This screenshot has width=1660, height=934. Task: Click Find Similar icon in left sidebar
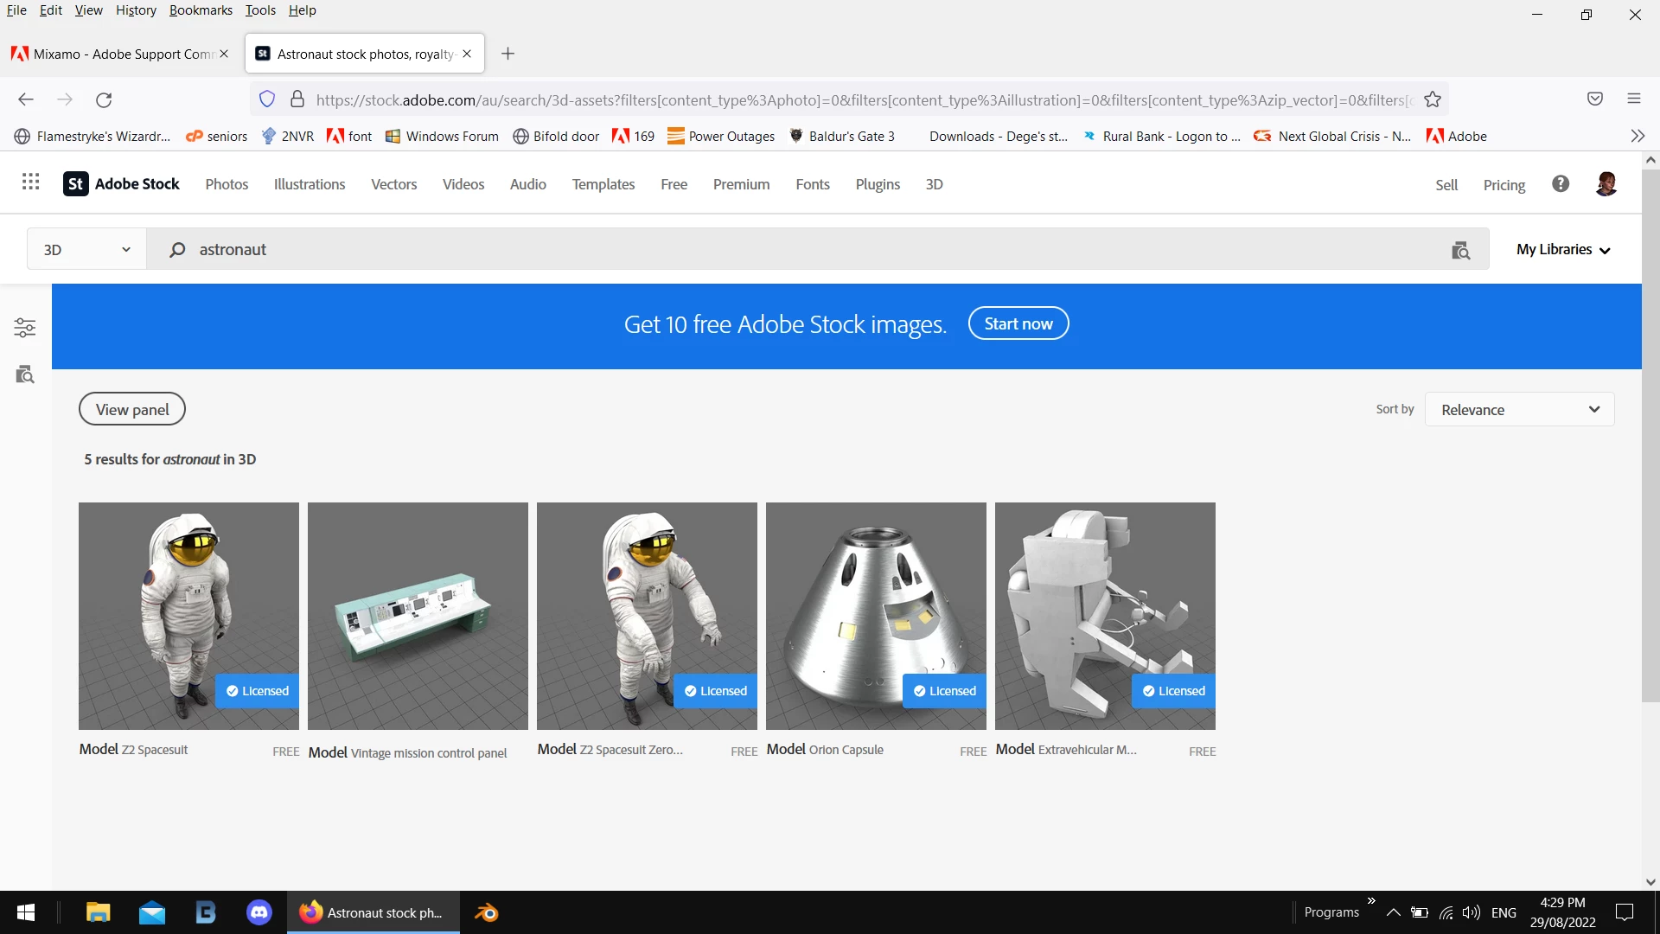click(x=25, y=374)
